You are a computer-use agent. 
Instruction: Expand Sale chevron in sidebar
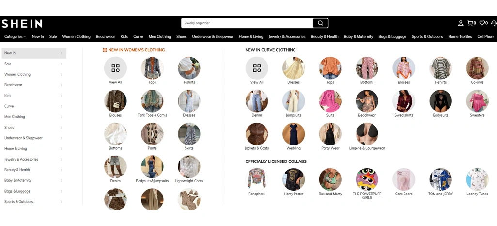click(x=61, y=64)
